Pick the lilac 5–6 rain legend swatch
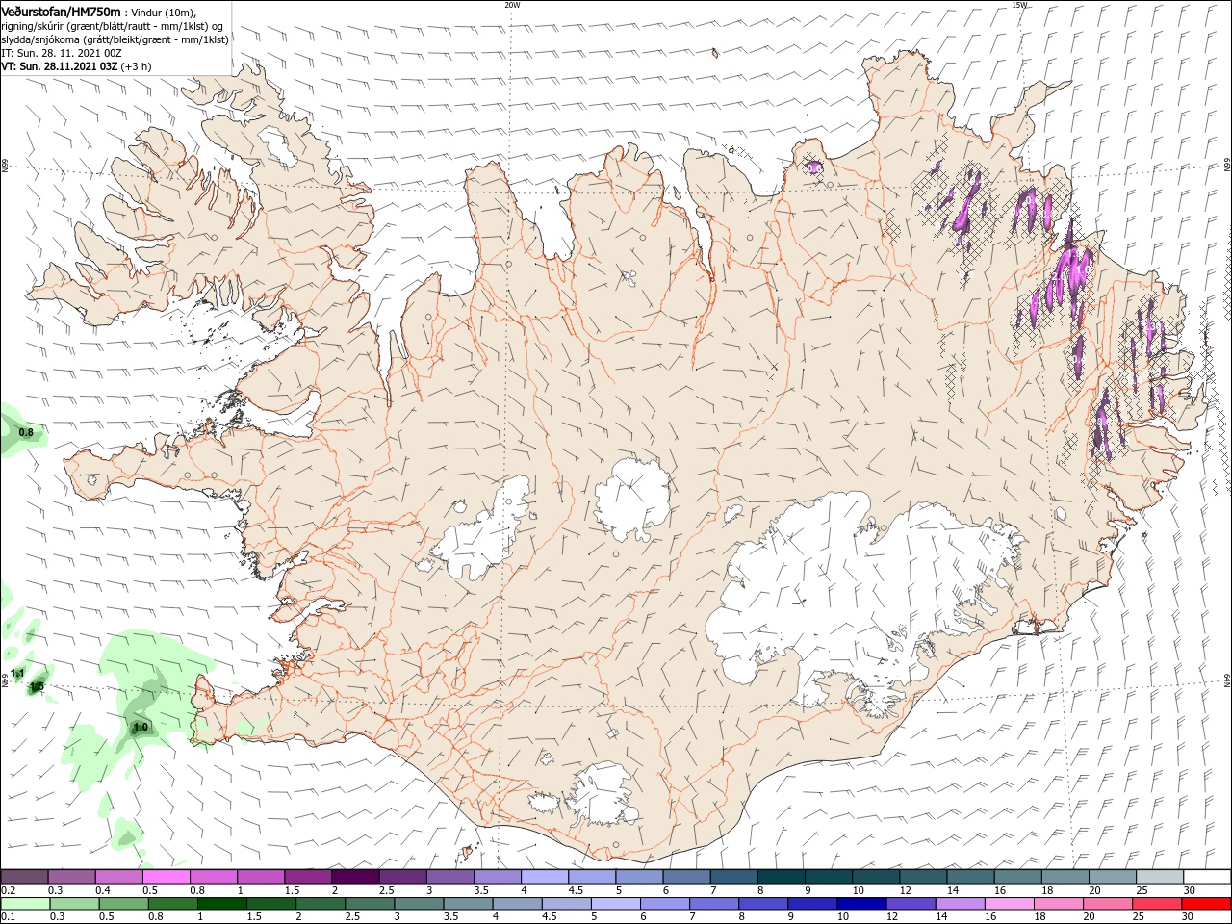1232x924 pixels. click(614, 904)
